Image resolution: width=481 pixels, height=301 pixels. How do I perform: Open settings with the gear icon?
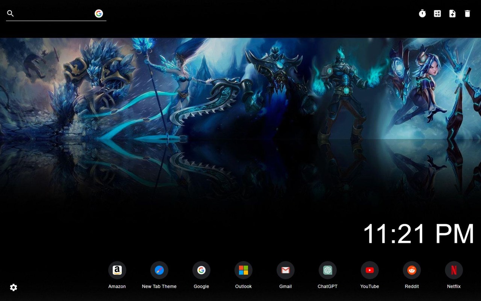pos(14,287)
